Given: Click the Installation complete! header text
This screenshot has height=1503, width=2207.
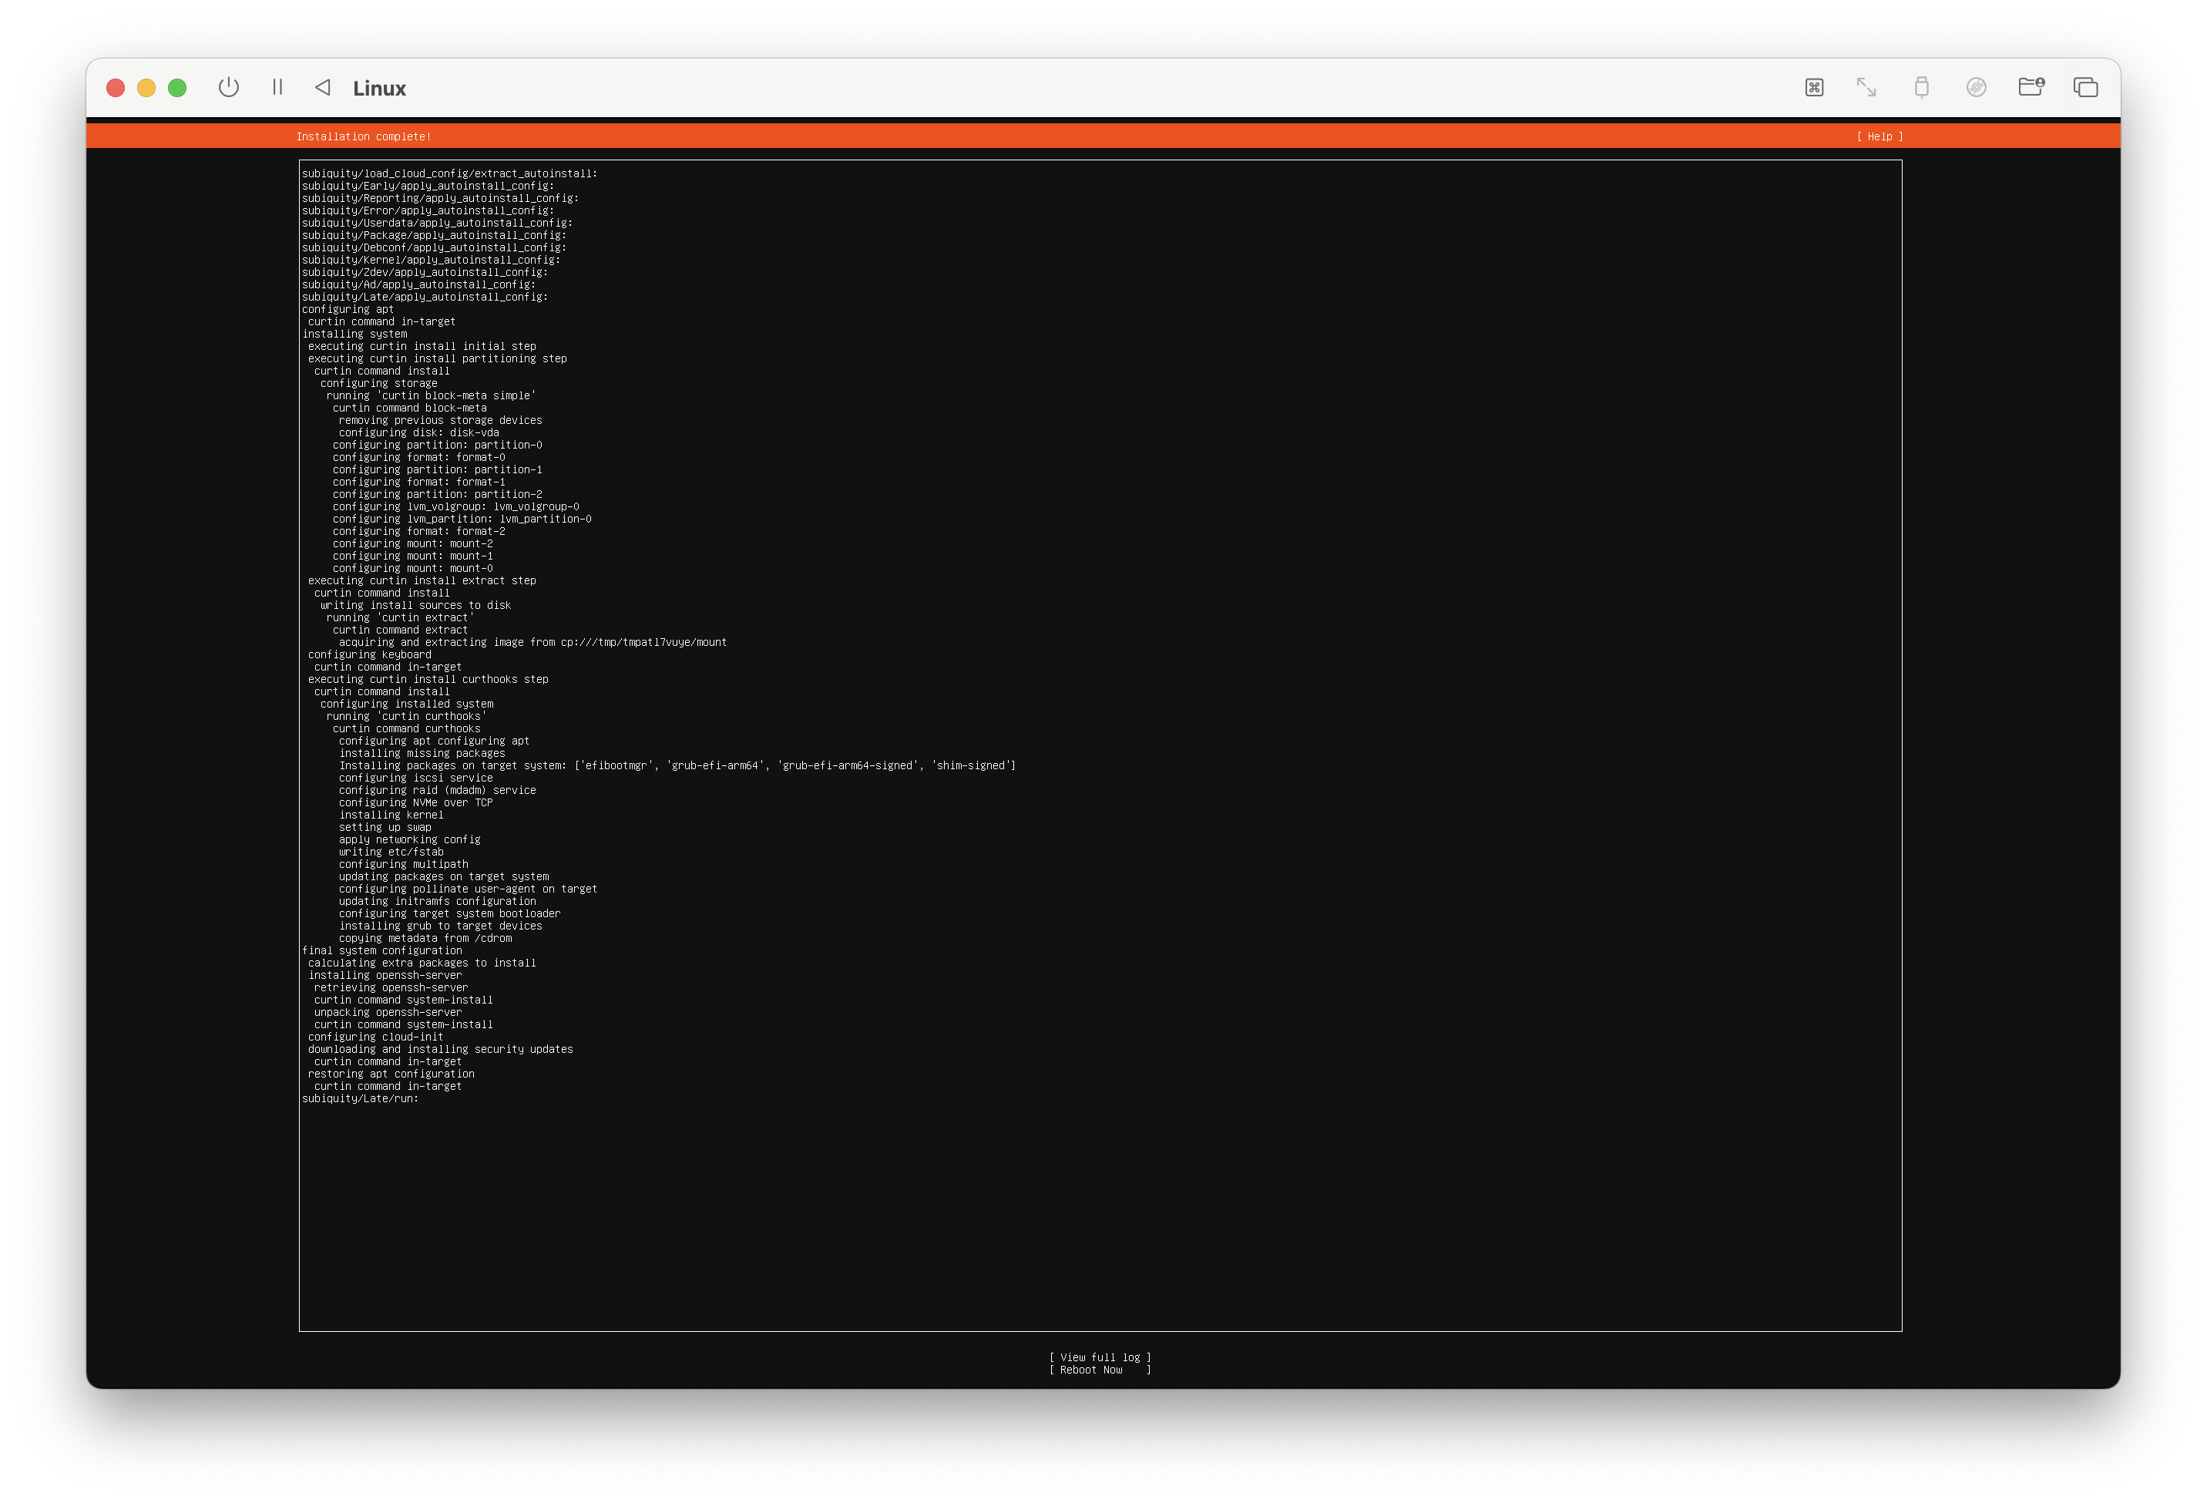Looking at the screenshot, I should [363, 136].
